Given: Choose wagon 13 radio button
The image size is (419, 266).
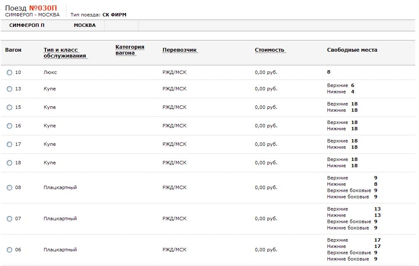Looking at the screenshot, I should (x=10, y=89).
